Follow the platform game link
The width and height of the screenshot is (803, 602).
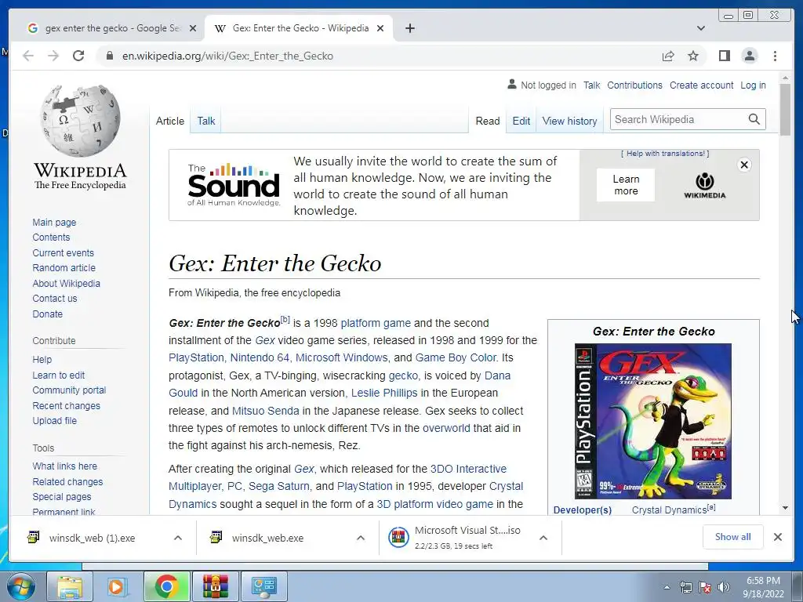pyautogui.click(x=376, y=323)
